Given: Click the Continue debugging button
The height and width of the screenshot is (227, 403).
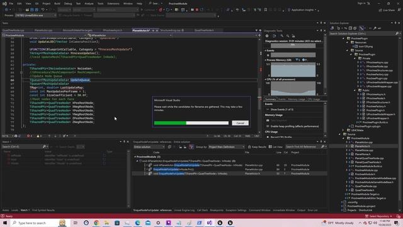Looking at the screenshot, I should click(x=149, y=10).
